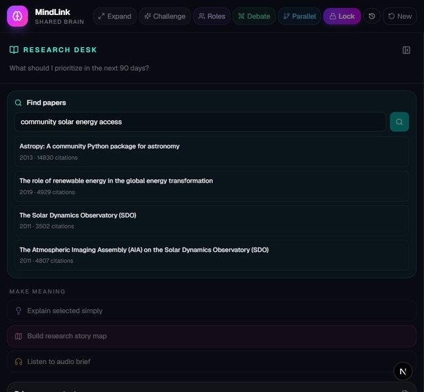Start Debate mode
Viewport: 424px width, 392px height.
[x=254, y=16]
